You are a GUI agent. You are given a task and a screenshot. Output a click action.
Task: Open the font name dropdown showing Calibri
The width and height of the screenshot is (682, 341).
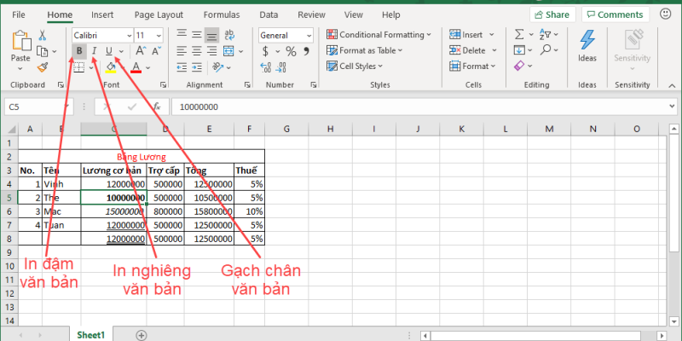coord(101,35)
